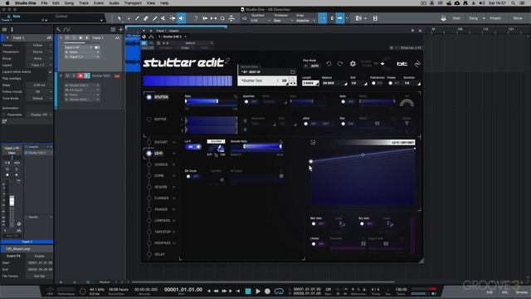Click the automation icon beside wrench

tap(66, 30)
